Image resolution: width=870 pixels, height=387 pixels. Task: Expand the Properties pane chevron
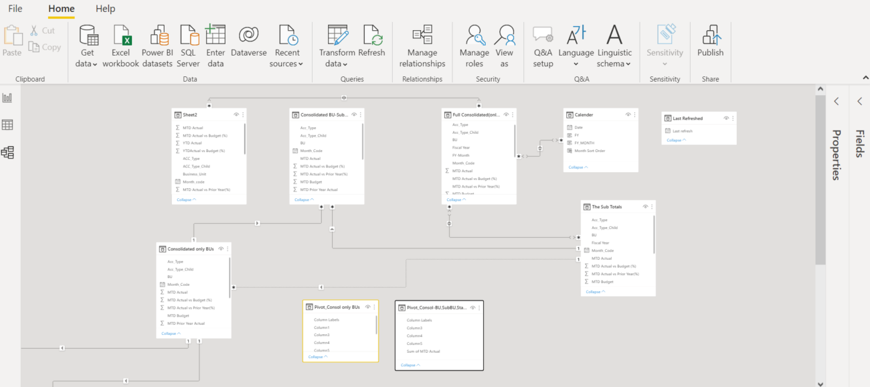tap(837, 101)
